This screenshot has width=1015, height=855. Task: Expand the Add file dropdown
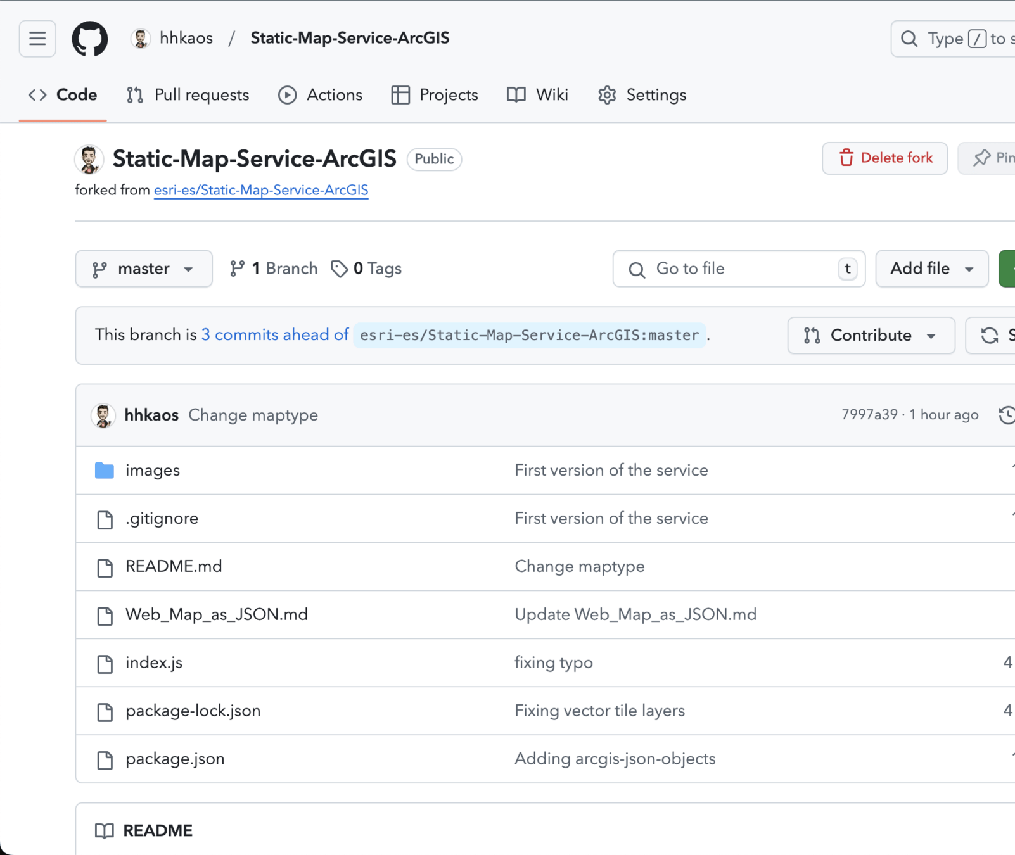(x=932, y=269)
